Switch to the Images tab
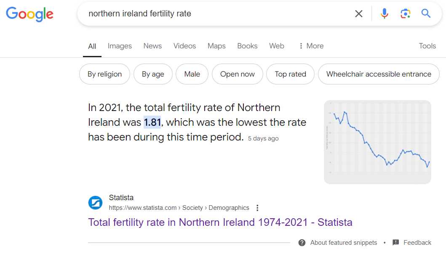This screenshot has width=446, height=254. point(120,46)
